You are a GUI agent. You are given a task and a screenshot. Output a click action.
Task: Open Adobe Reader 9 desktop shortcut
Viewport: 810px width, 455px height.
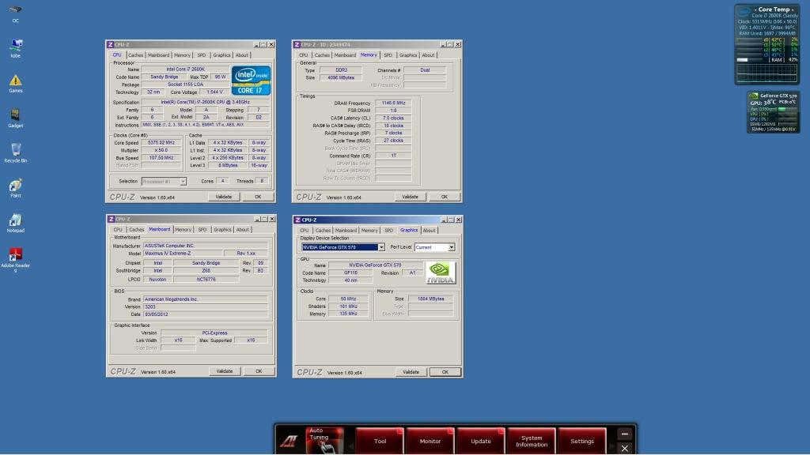point(16,260)
